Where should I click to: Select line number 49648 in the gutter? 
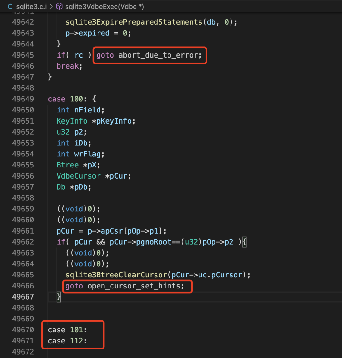coord(23,88)
